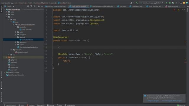
Task: Select Scratches and Consoles node
Action: click(x=15, y=75)
